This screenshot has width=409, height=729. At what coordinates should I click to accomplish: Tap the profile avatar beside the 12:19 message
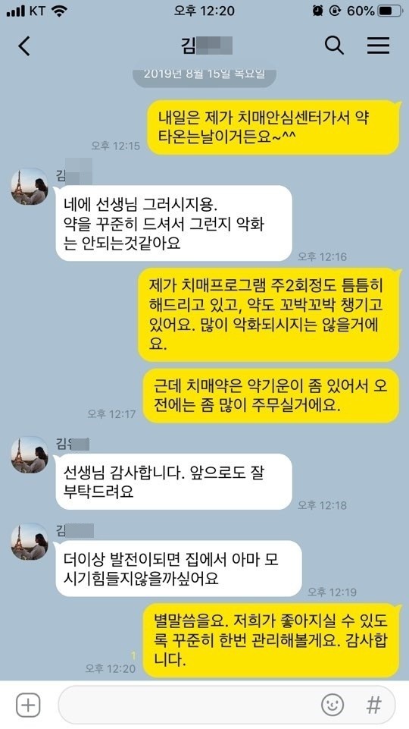[30, 542]
